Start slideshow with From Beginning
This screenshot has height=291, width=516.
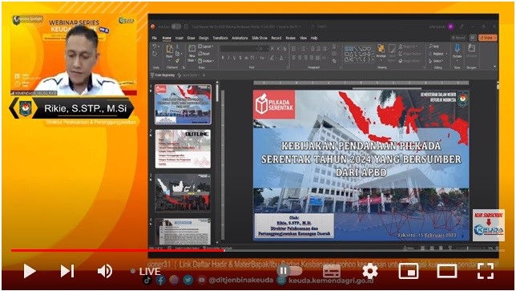pos(163,75)
